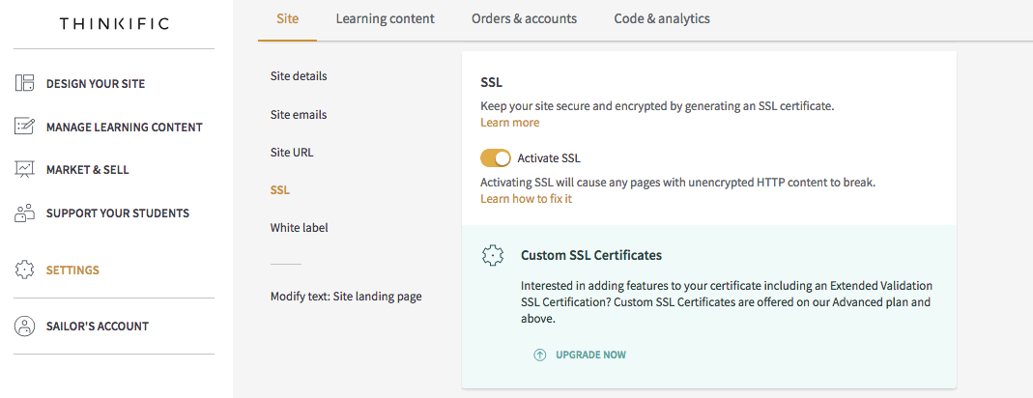Screen dimensions: 1033x398
Task: Click the Design Your Site layout icon
Action: point(24,83)
